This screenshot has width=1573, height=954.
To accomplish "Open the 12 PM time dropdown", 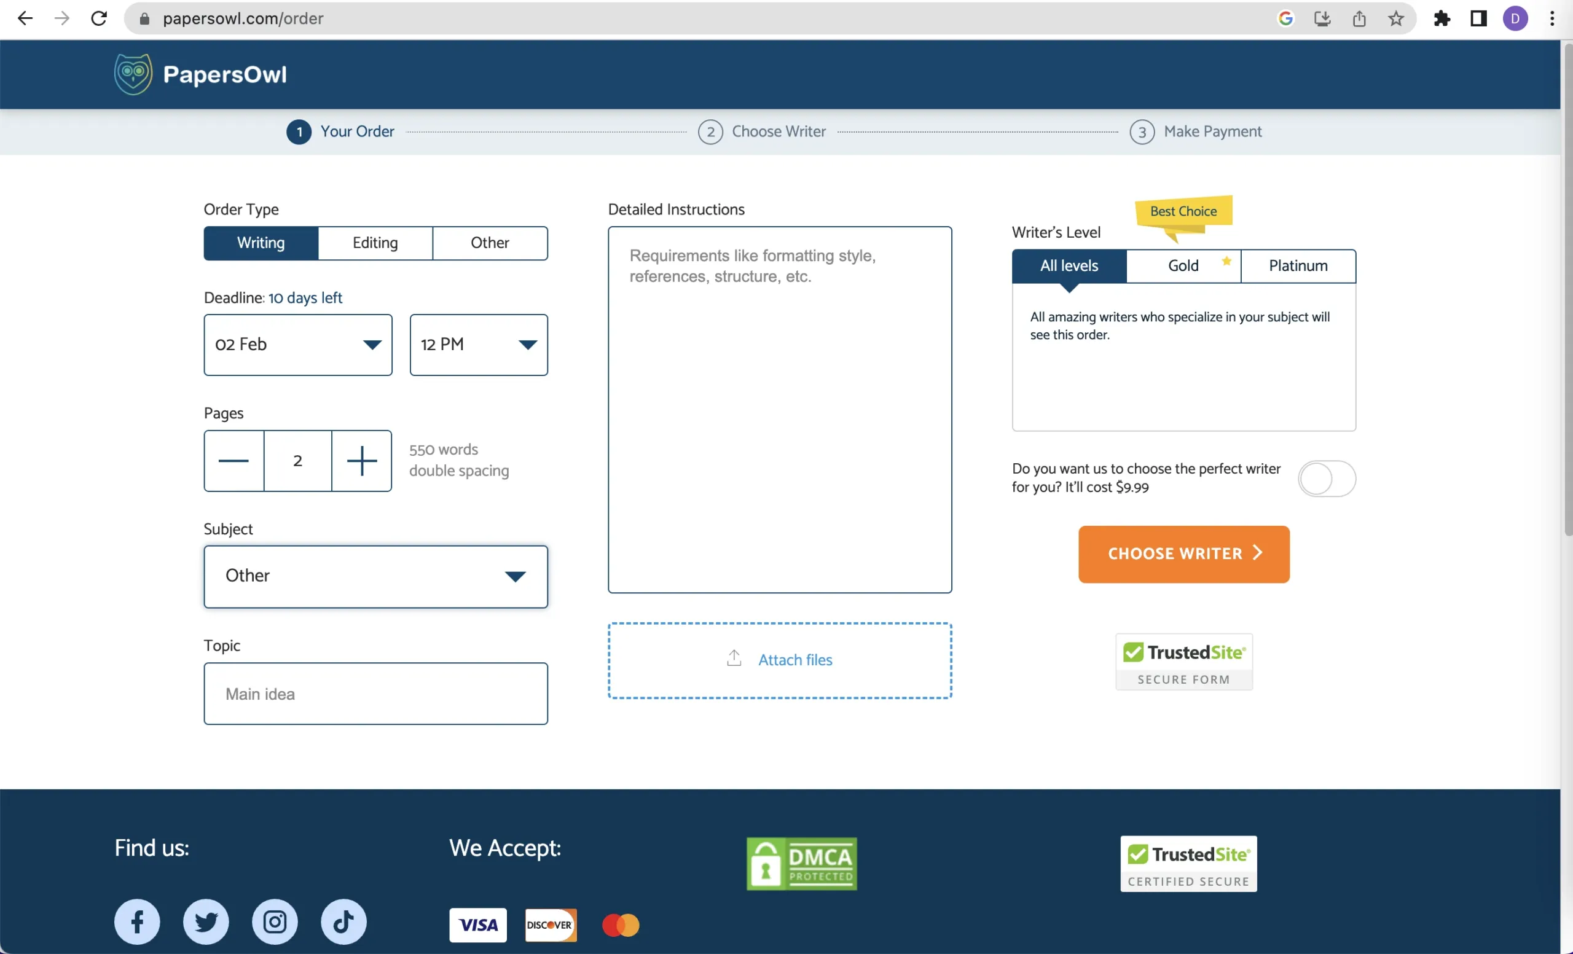I will pos(478,345).
